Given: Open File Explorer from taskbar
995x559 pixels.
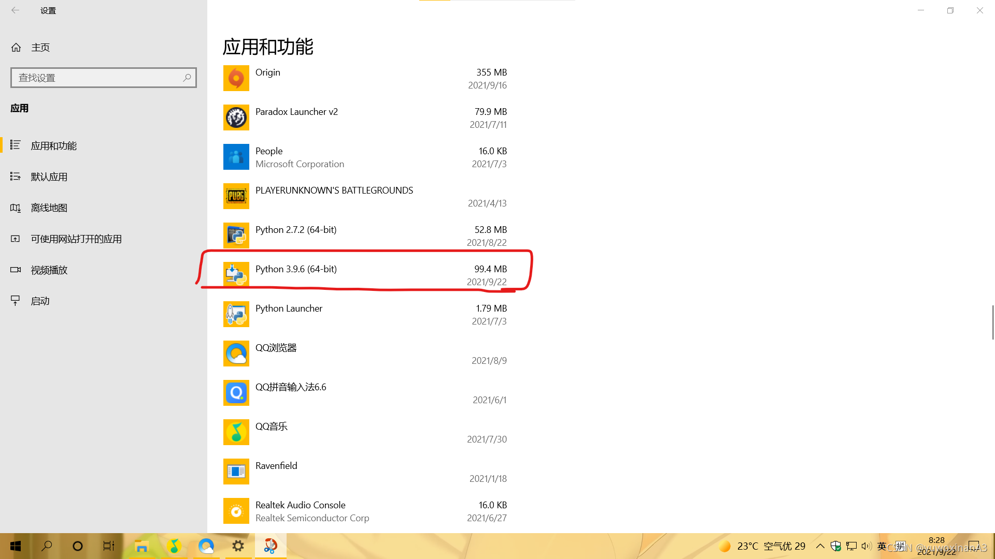Looking at the screenshot, I should (141, 546).
